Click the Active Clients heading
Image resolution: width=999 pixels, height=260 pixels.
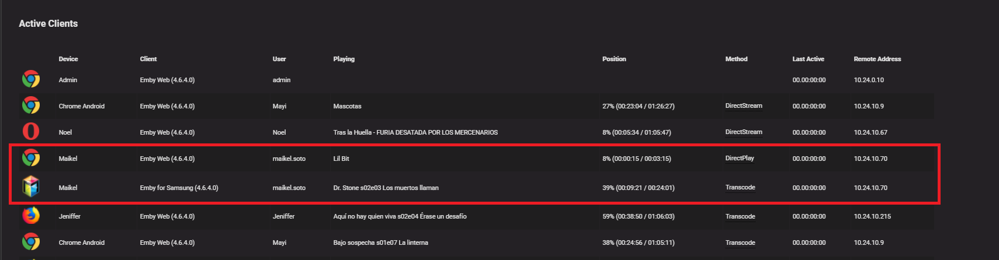click(x=48, y=23)
